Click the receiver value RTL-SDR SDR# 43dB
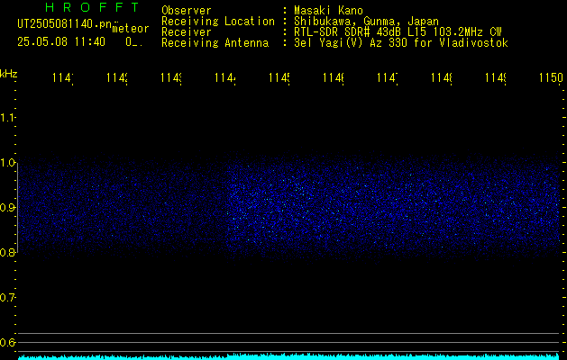This screenshot has height=360, width=567. pos(348,32)
